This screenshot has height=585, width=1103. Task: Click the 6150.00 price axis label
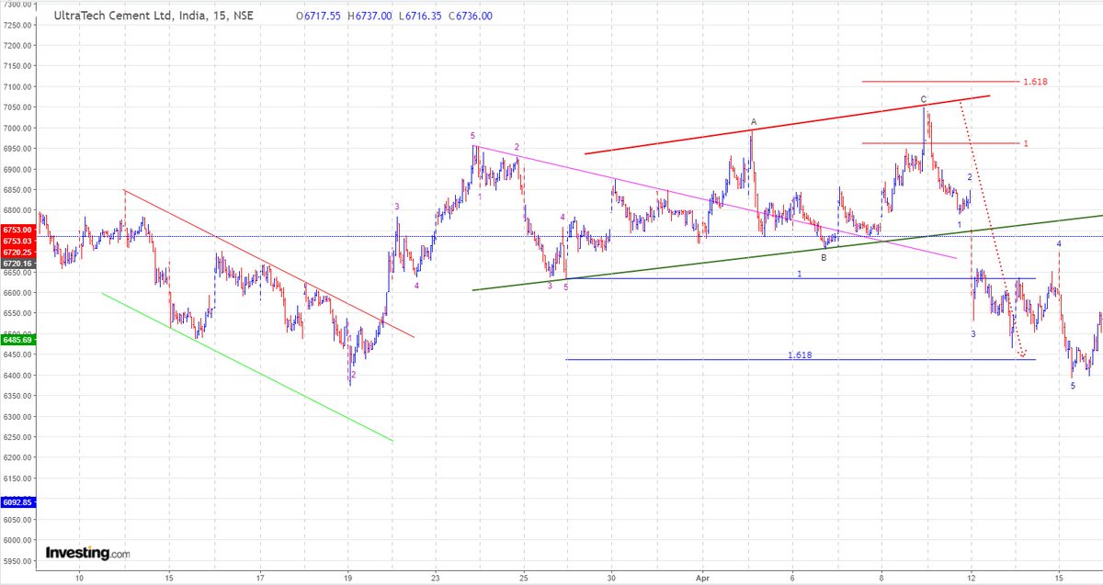(17, 478)
